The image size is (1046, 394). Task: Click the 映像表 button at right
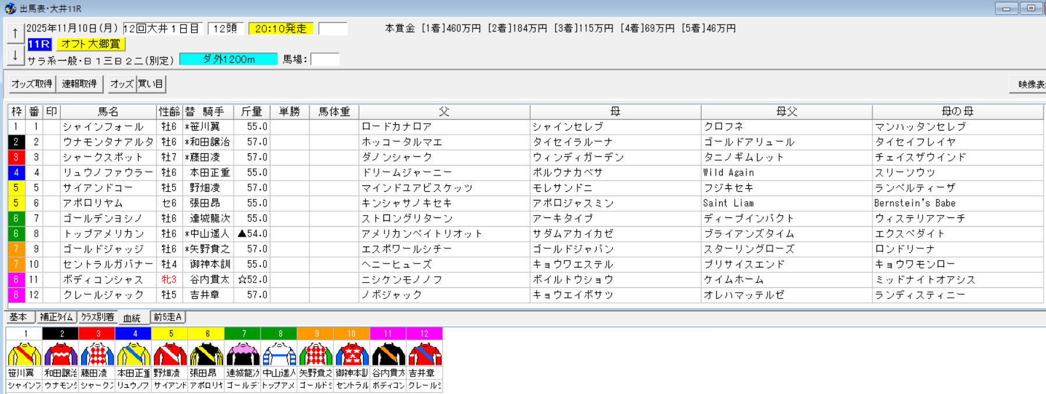point(1029,85)
